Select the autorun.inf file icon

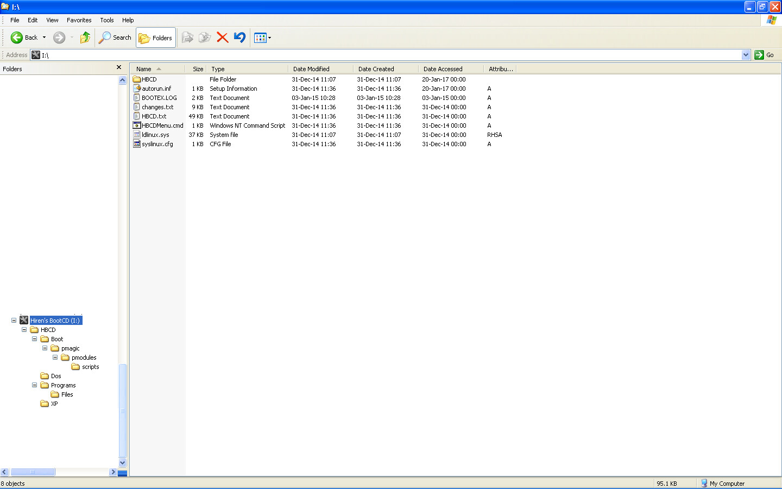point(137,89)
